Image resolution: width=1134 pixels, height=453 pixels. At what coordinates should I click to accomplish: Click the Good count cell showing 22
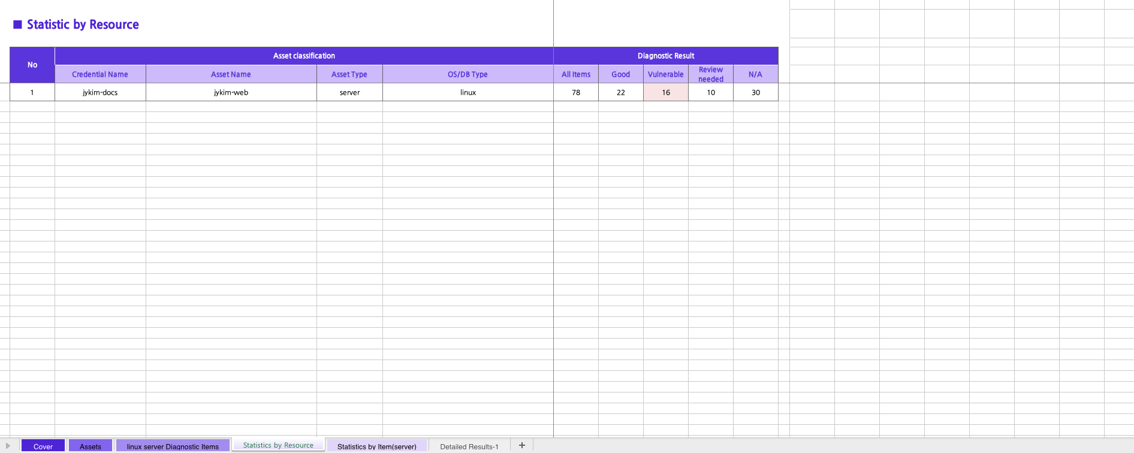[620, 92]
